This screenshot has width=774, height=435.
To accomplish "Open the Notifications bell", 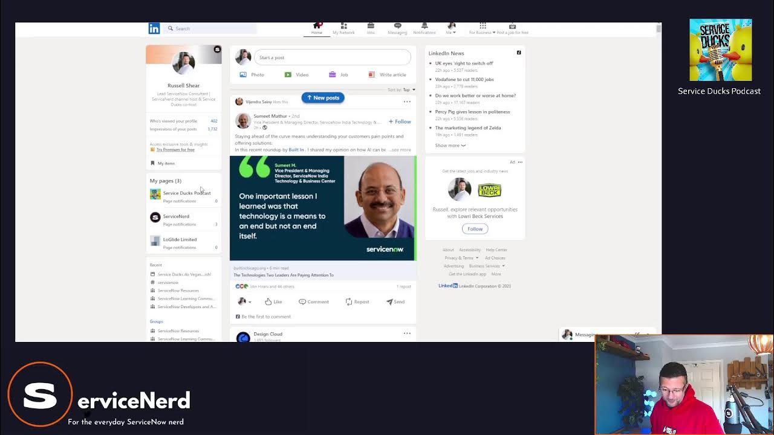I will pyautogui.click(x=424, y=26).
